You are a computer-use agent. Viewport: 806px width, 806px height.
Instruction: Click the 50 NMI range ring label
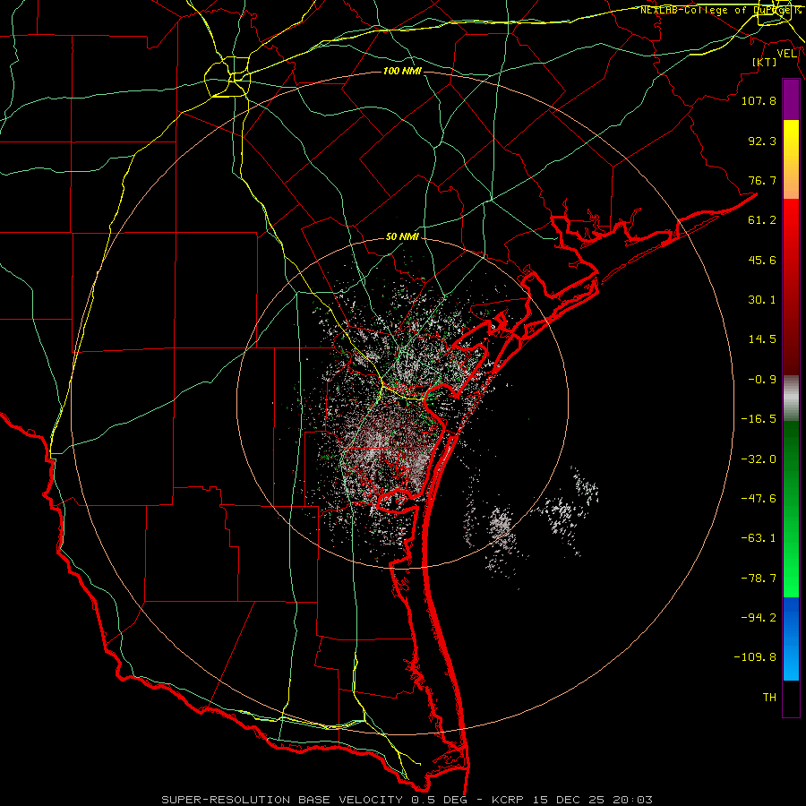(402, 237)
